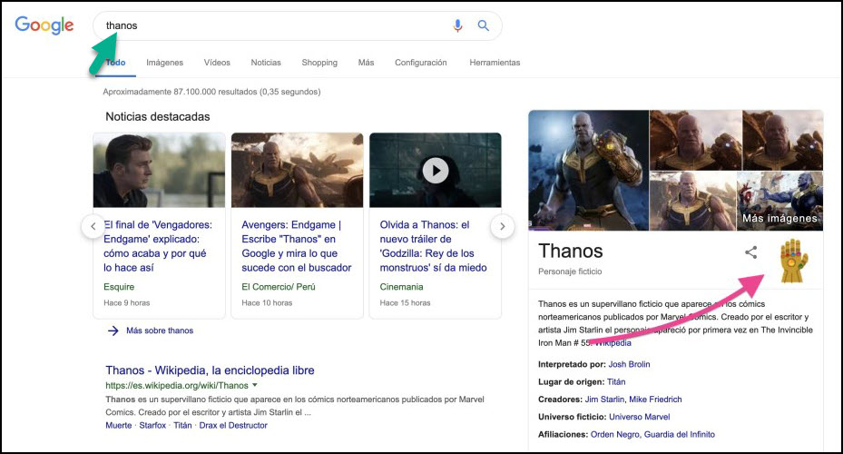Click the Josh Brolin link
Image resolution: width=843 pixels, height=454 pixels.
tap(627, 364)
